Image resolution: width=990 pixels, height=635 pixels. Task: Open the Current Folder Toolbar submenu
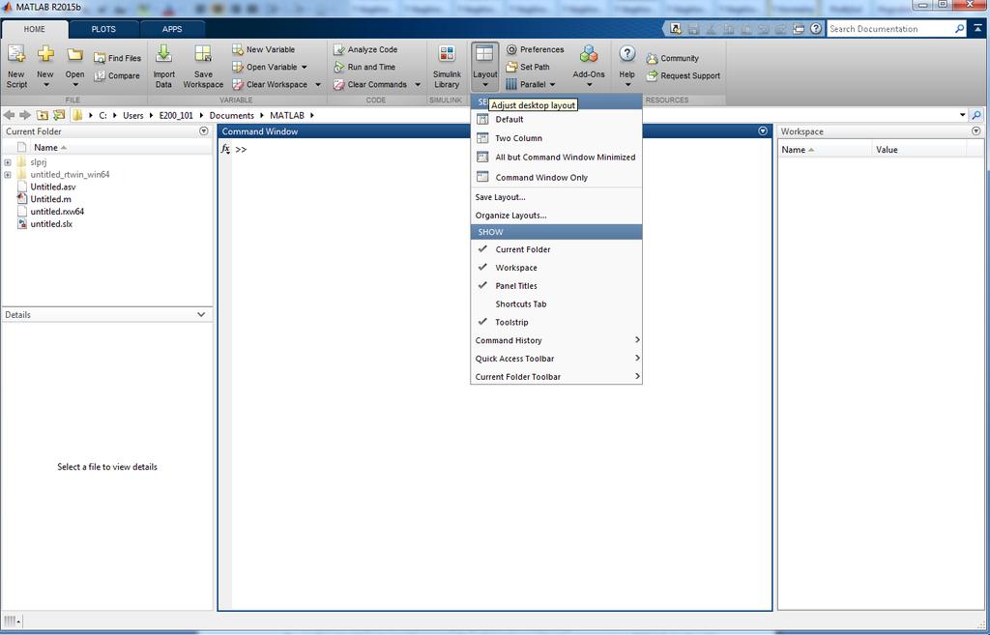coord(556,377)
